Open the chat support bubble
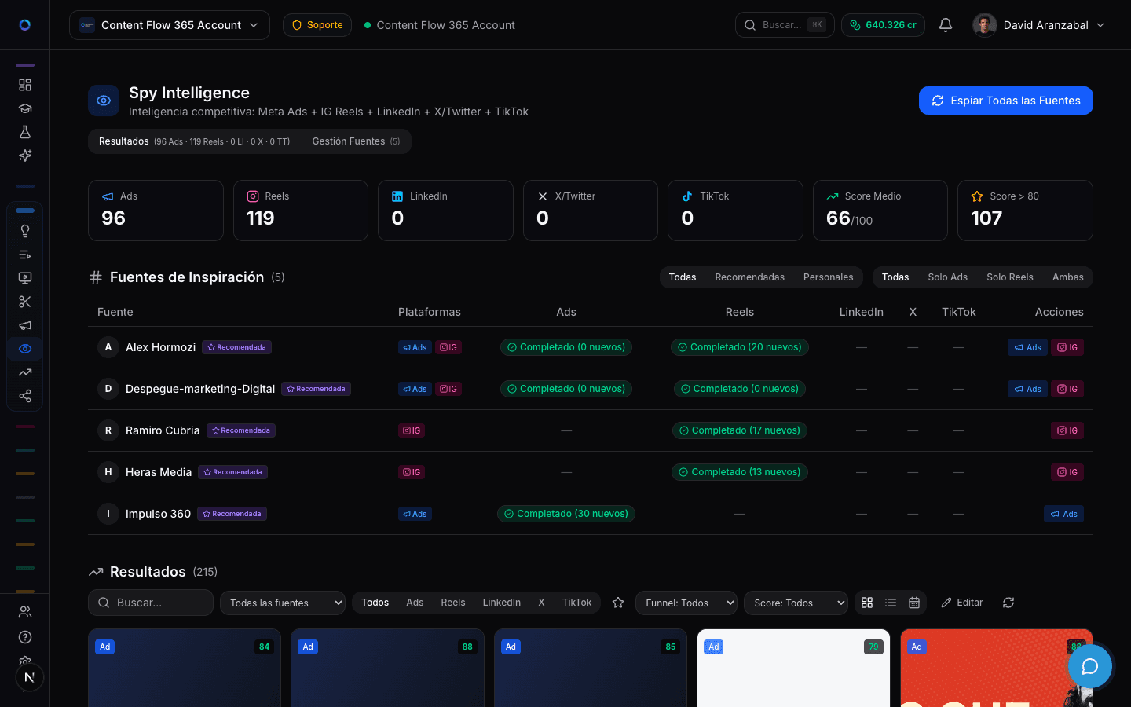 1090,666
